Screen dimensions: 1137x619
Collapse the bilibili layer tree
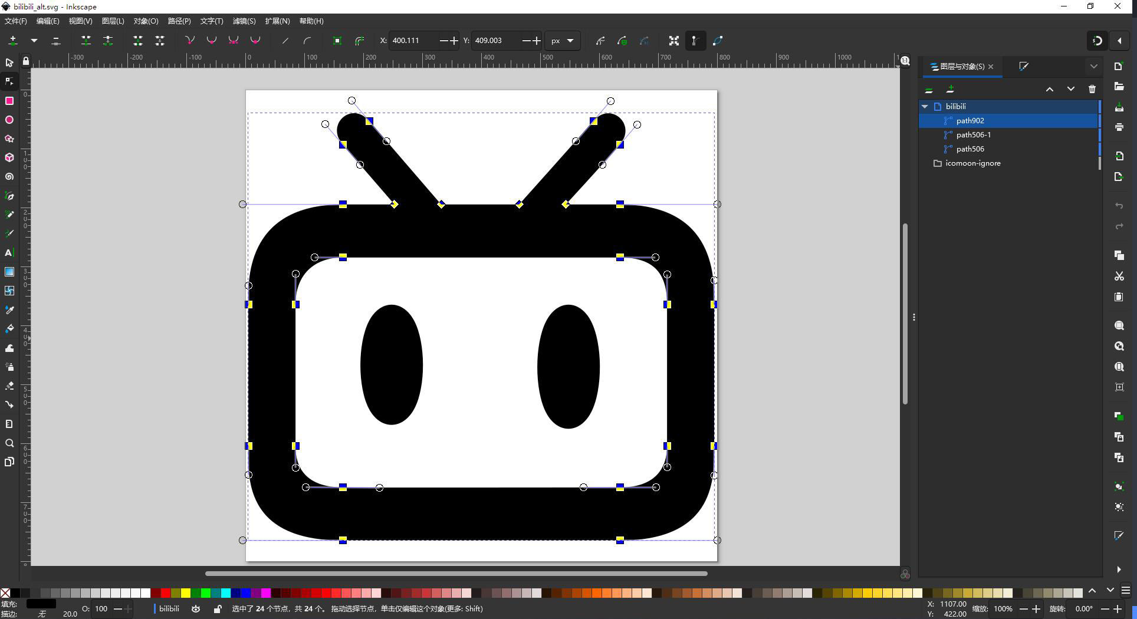[925, 107]
